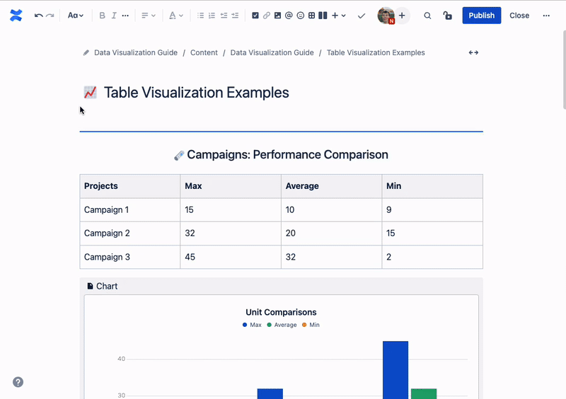Select the Campaign 3 cell

(130, 257)
